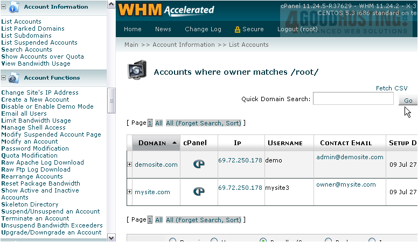Select the checked radio button below the table

263,241
